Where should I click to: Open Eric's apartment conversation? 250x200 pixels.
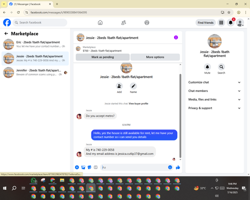point(35,44)
